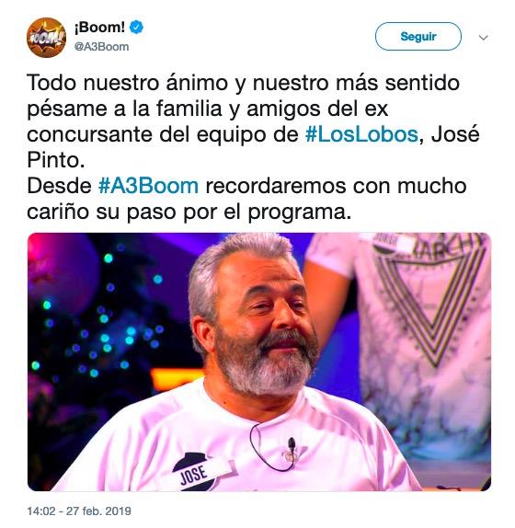Select the "Todo nuestro ánimo" tweet text
This screenshot has width=515, height=528.
pyautogui.click(x=253, y=147)
